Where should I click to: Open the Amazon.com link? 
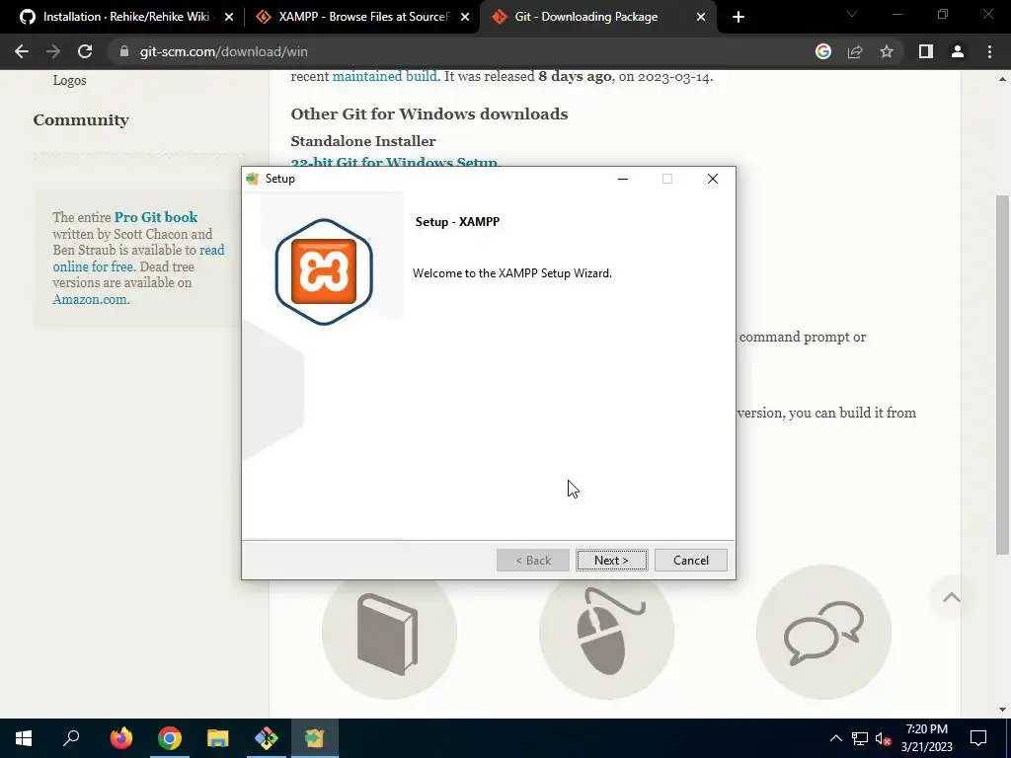pyautogui.click(x=91, y=299)
